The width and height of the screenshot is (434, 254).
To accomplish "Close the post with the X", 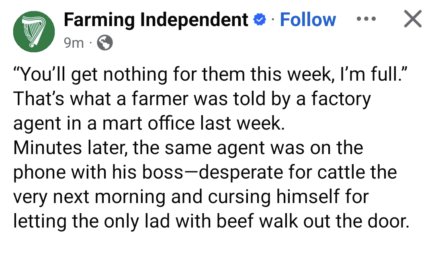I will coord(413,19).
